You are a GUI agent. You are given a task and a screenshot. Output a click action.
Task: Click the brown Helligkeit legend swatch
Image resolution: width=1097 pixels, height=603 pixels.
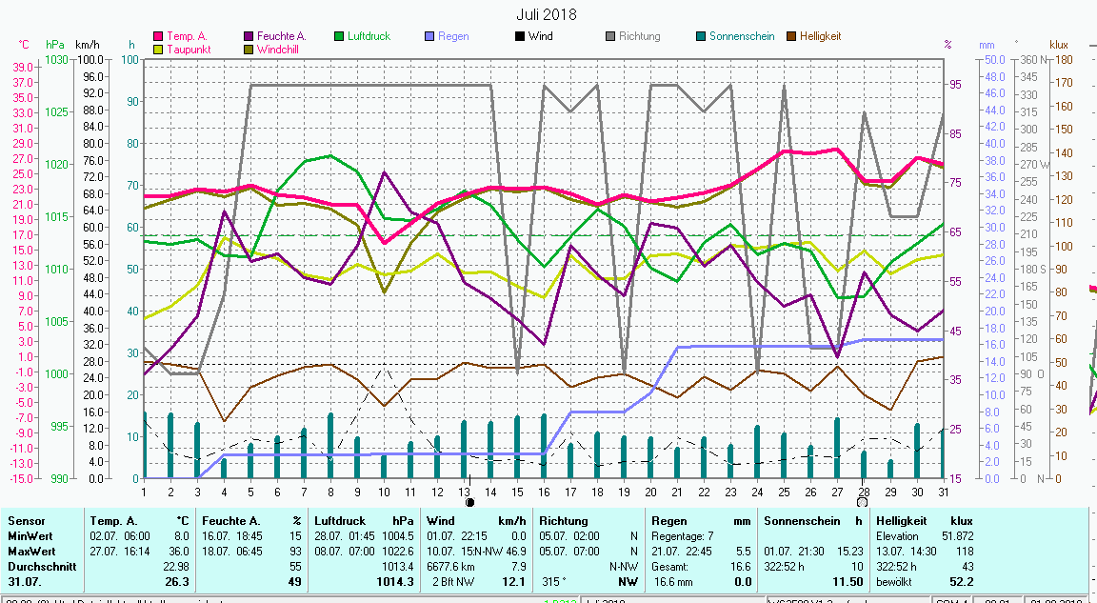tap(791, 36)
